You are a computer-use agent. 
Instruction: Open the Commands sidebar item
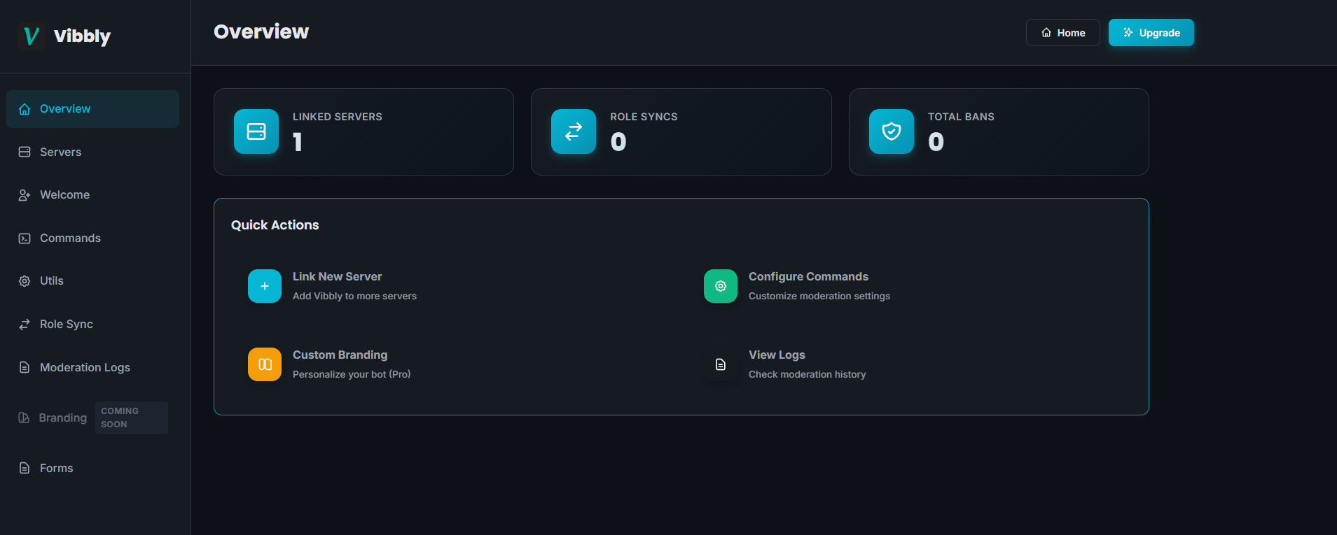pyautogui.click(x=70, y=238)
